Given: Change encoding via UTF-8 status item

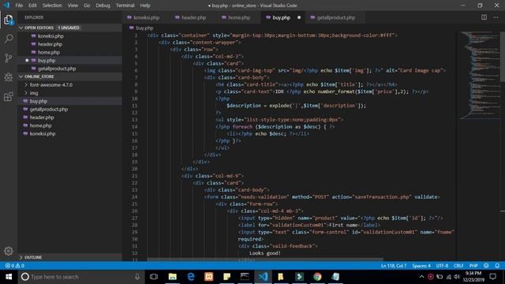Looking at the screenshot, I should (442, 266).
